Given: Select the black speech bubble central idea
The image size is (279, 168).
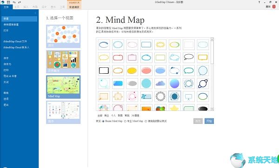Looking at the screenshot, I should (x=189, y=58).
